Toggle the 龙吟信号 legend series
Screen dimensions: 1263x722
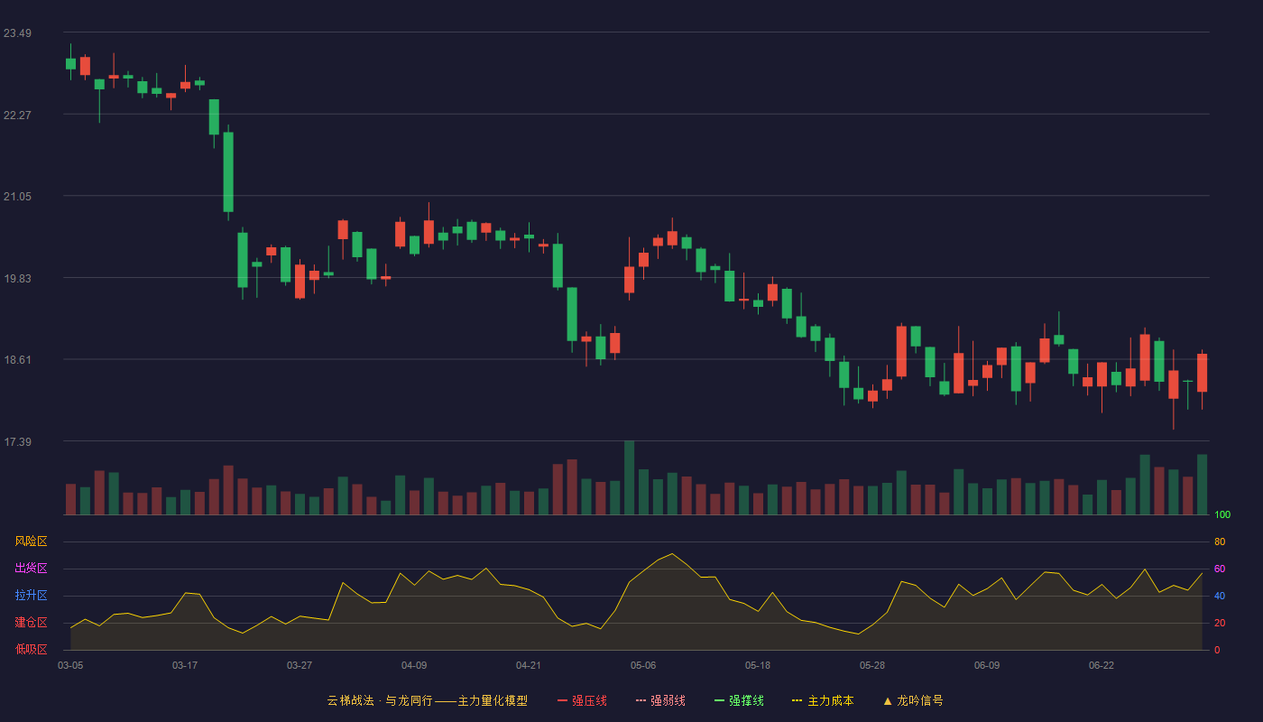pos(913,700)
